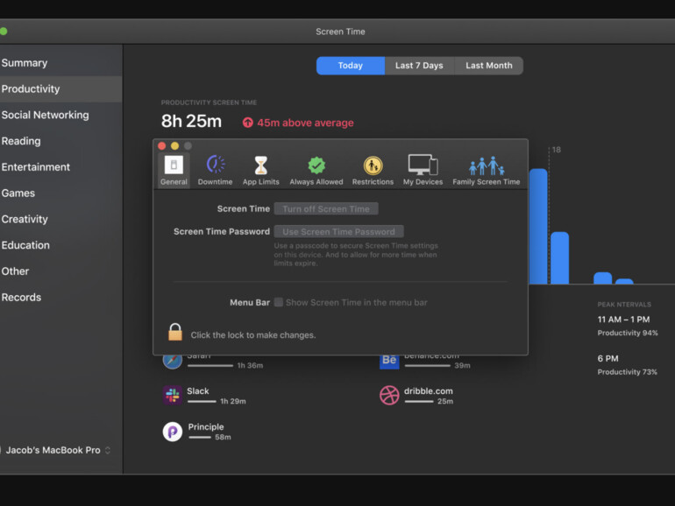
Task: Click the Safari compass icon
Action: tap(173, 362)
